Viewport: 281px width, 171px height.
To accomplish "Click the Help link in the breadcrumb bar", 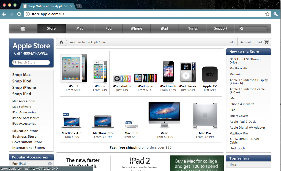I will [x=231, y=42].
